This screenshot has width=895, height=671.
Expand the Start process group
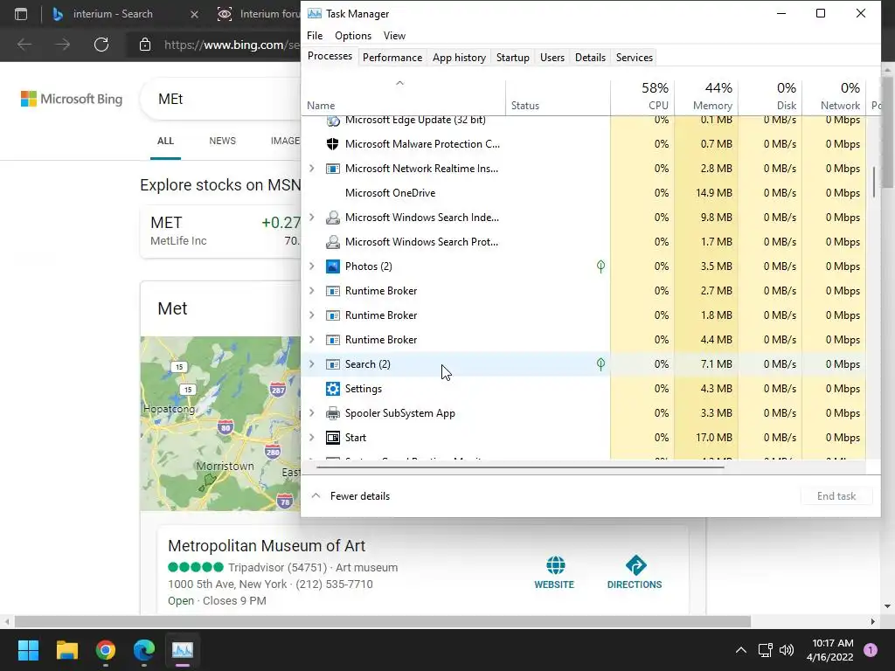[312, 438]
